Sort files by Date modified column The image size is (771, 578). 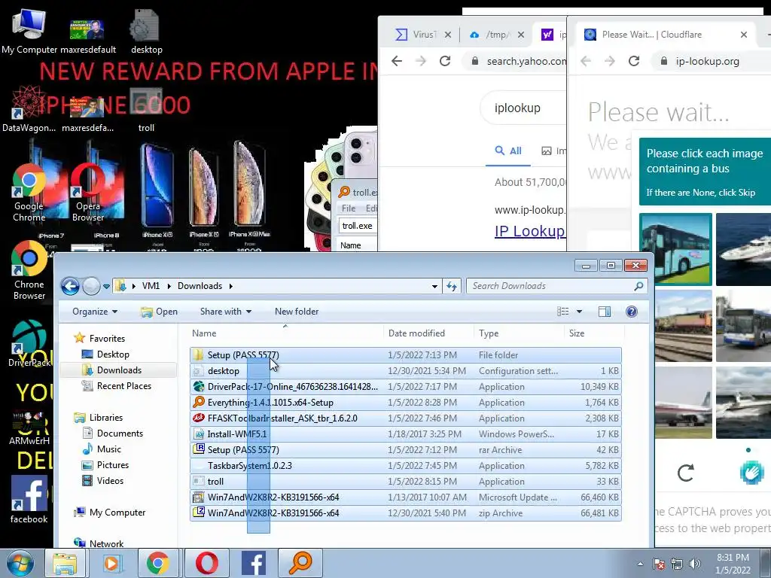click(x=416, y=333)
